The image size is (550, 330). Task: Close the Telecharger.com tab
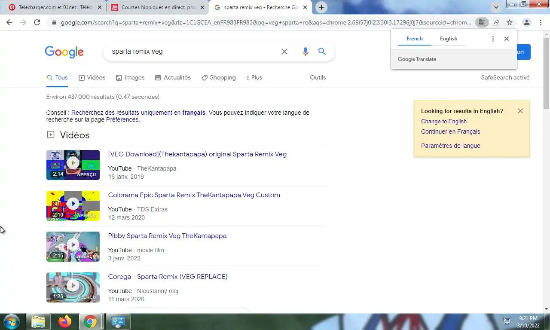pyautogui.click(x=100, y=7)
